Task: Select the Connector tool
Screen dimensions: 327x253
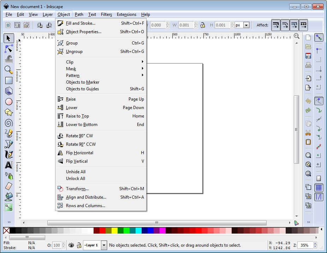Action: 8,207
